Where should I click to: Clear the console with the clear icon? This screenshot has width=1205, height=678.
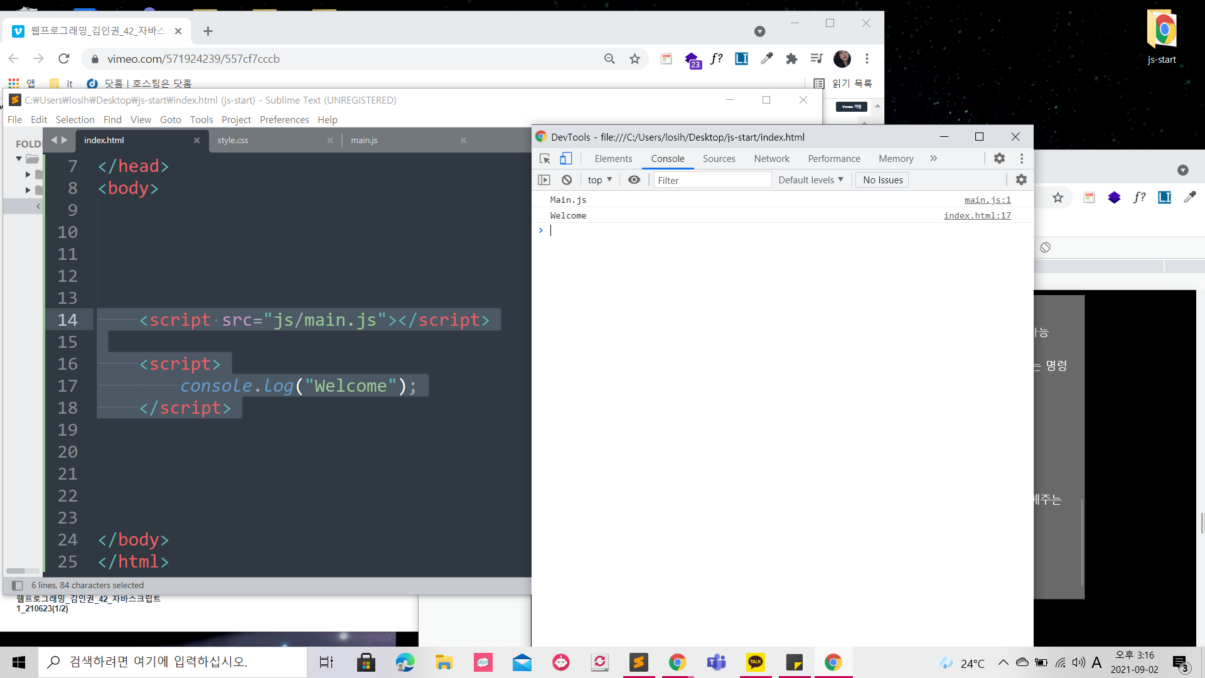coord(567,180)
